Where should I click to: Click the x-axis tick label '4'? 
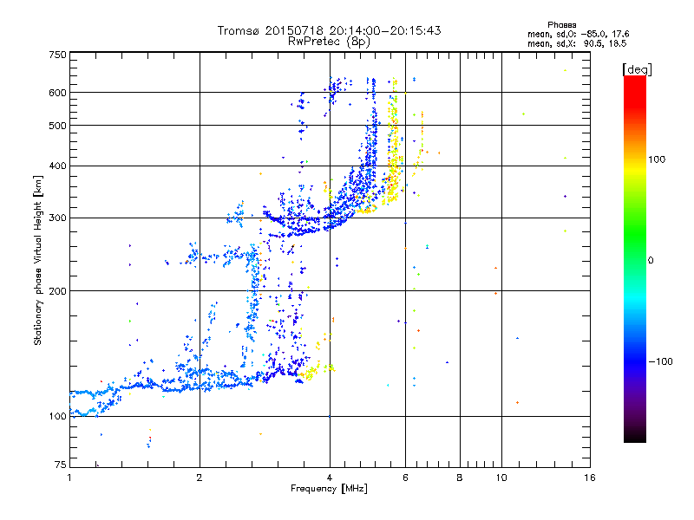click(x=330, y=478)
